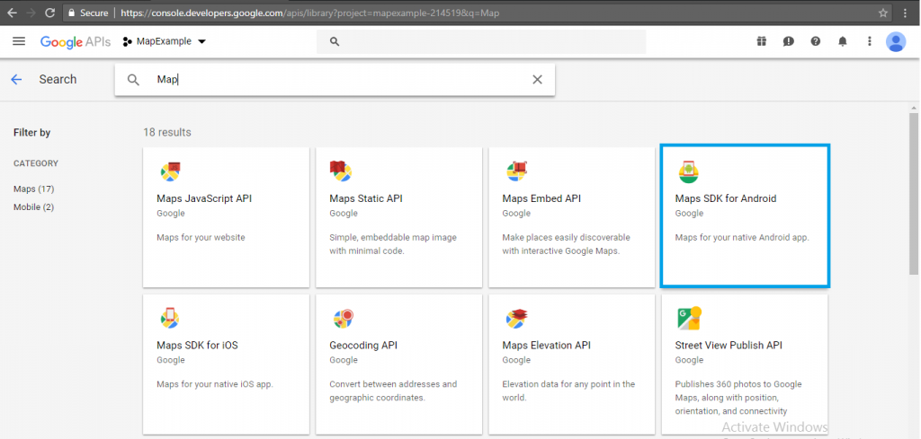Bookmark the page with the star icon
921x439 pixels.
(x=883, y=13)
